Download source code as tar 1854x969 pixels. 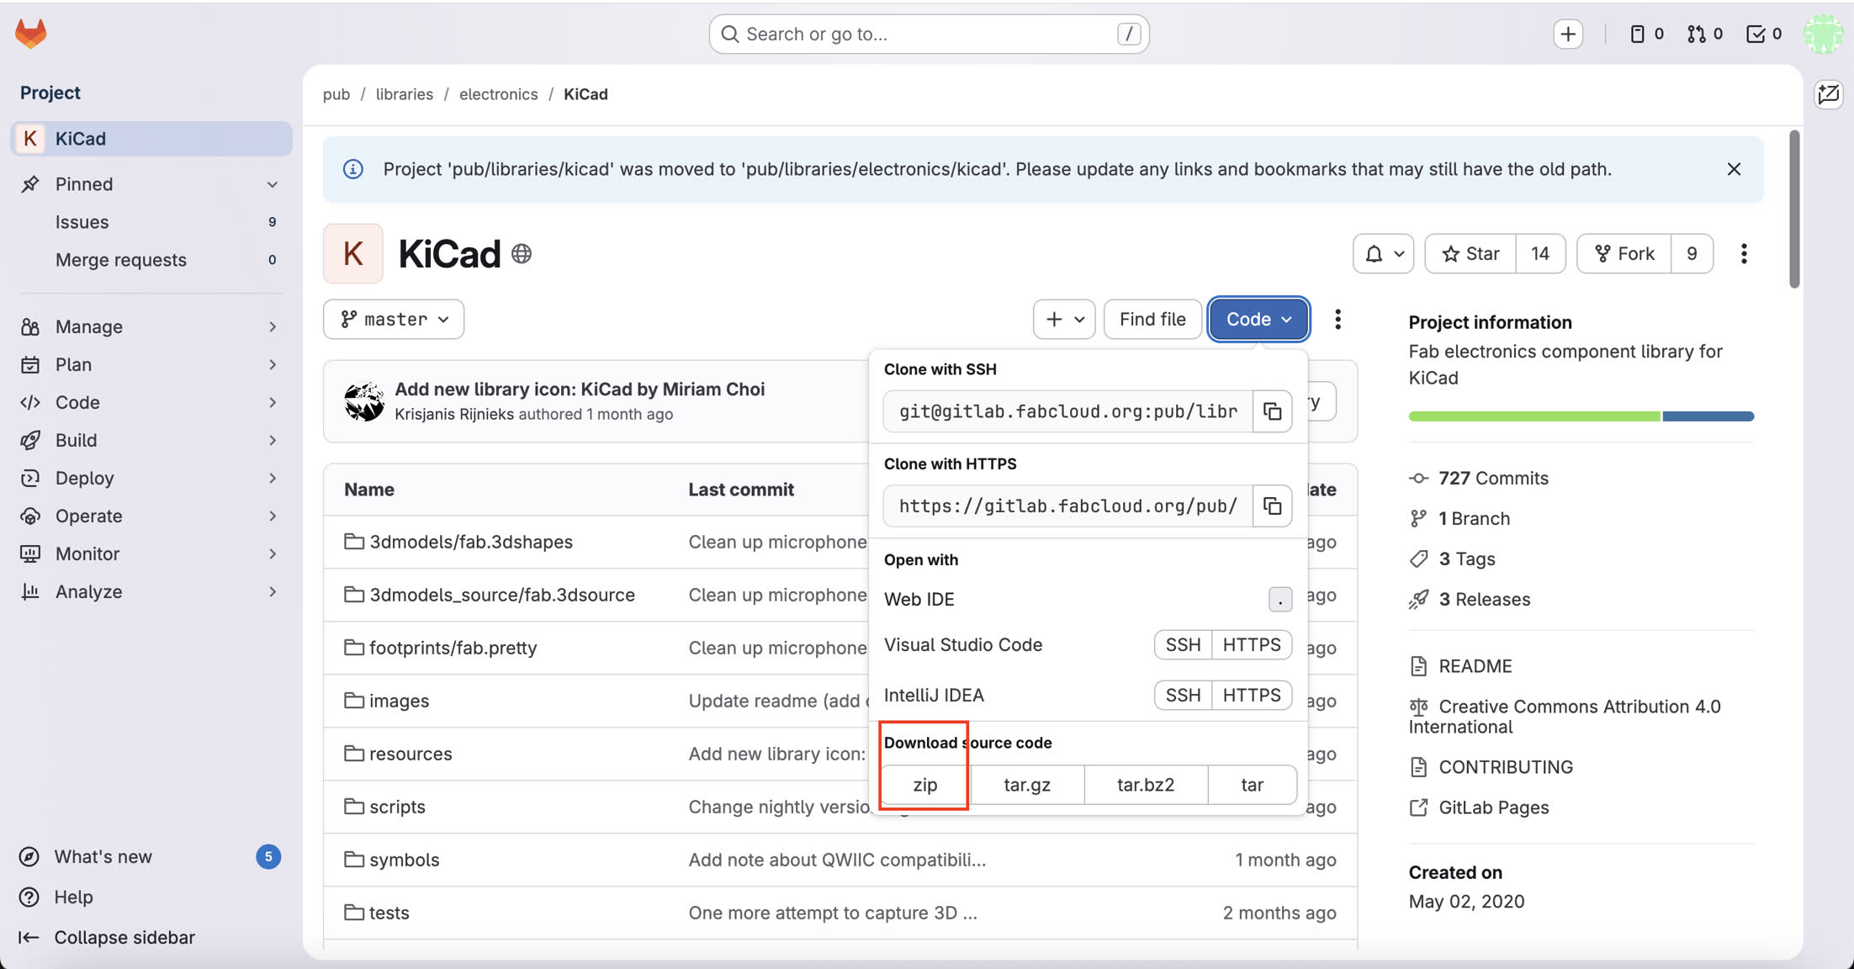click(1252, 785)
